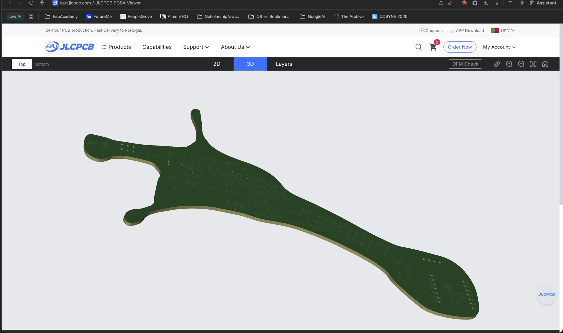Expand the USD currency dropdown
Image resolution: width=563 pixels, height=333 pixels.
508,31
